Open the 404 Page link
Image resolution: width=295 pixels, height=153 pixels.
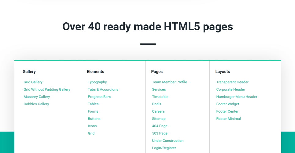point(160,126)
